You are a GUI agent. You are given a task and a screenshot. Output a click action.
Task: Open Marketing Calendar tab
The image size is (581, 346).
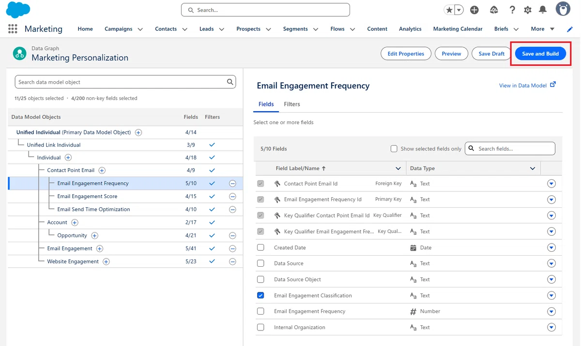pyautogui.click(x=458, y=29)
